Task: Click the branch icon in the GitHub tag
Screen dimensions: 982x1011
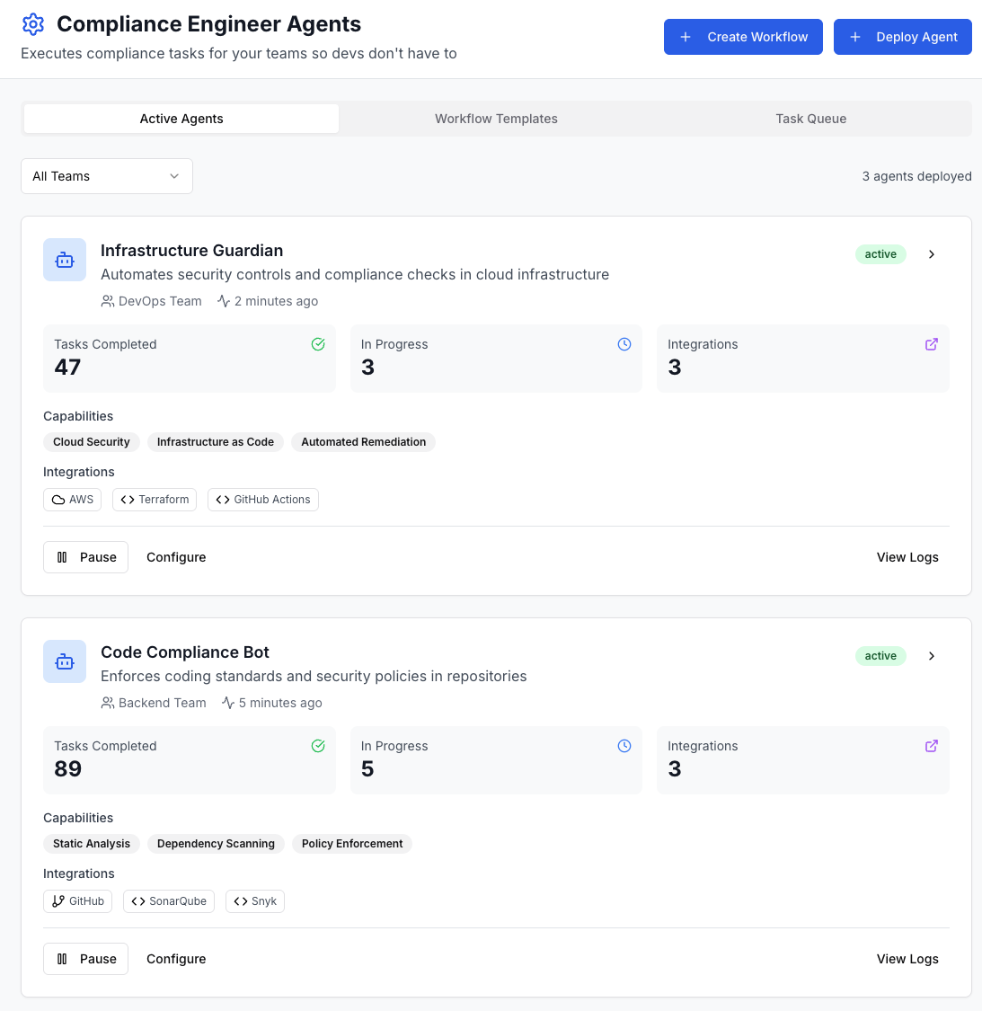Action: coord(58,901)
